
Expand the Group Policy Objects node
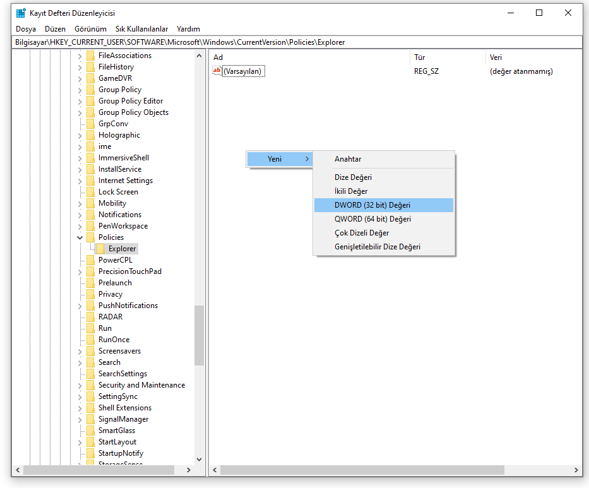click(80, 112)
